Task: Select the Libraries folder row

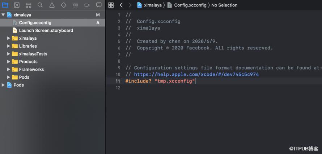Action: (x=52, y=46)
